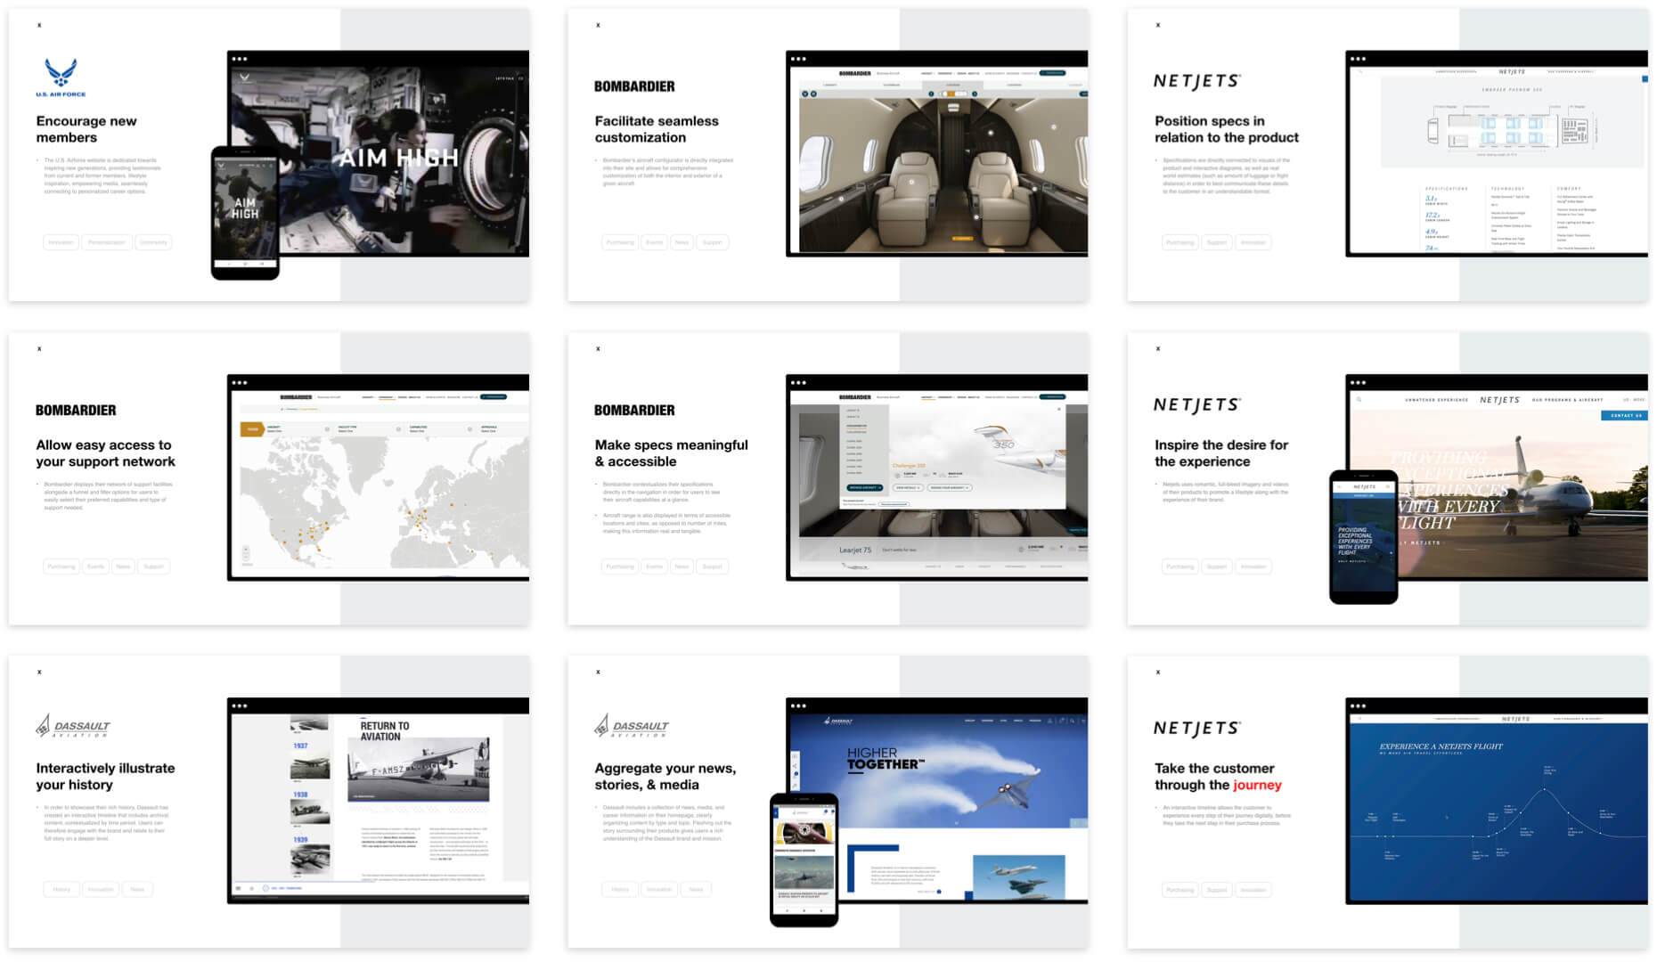
Task: Click 'Interactively illustrate your history' heading
Action: [x=105, y=777]
